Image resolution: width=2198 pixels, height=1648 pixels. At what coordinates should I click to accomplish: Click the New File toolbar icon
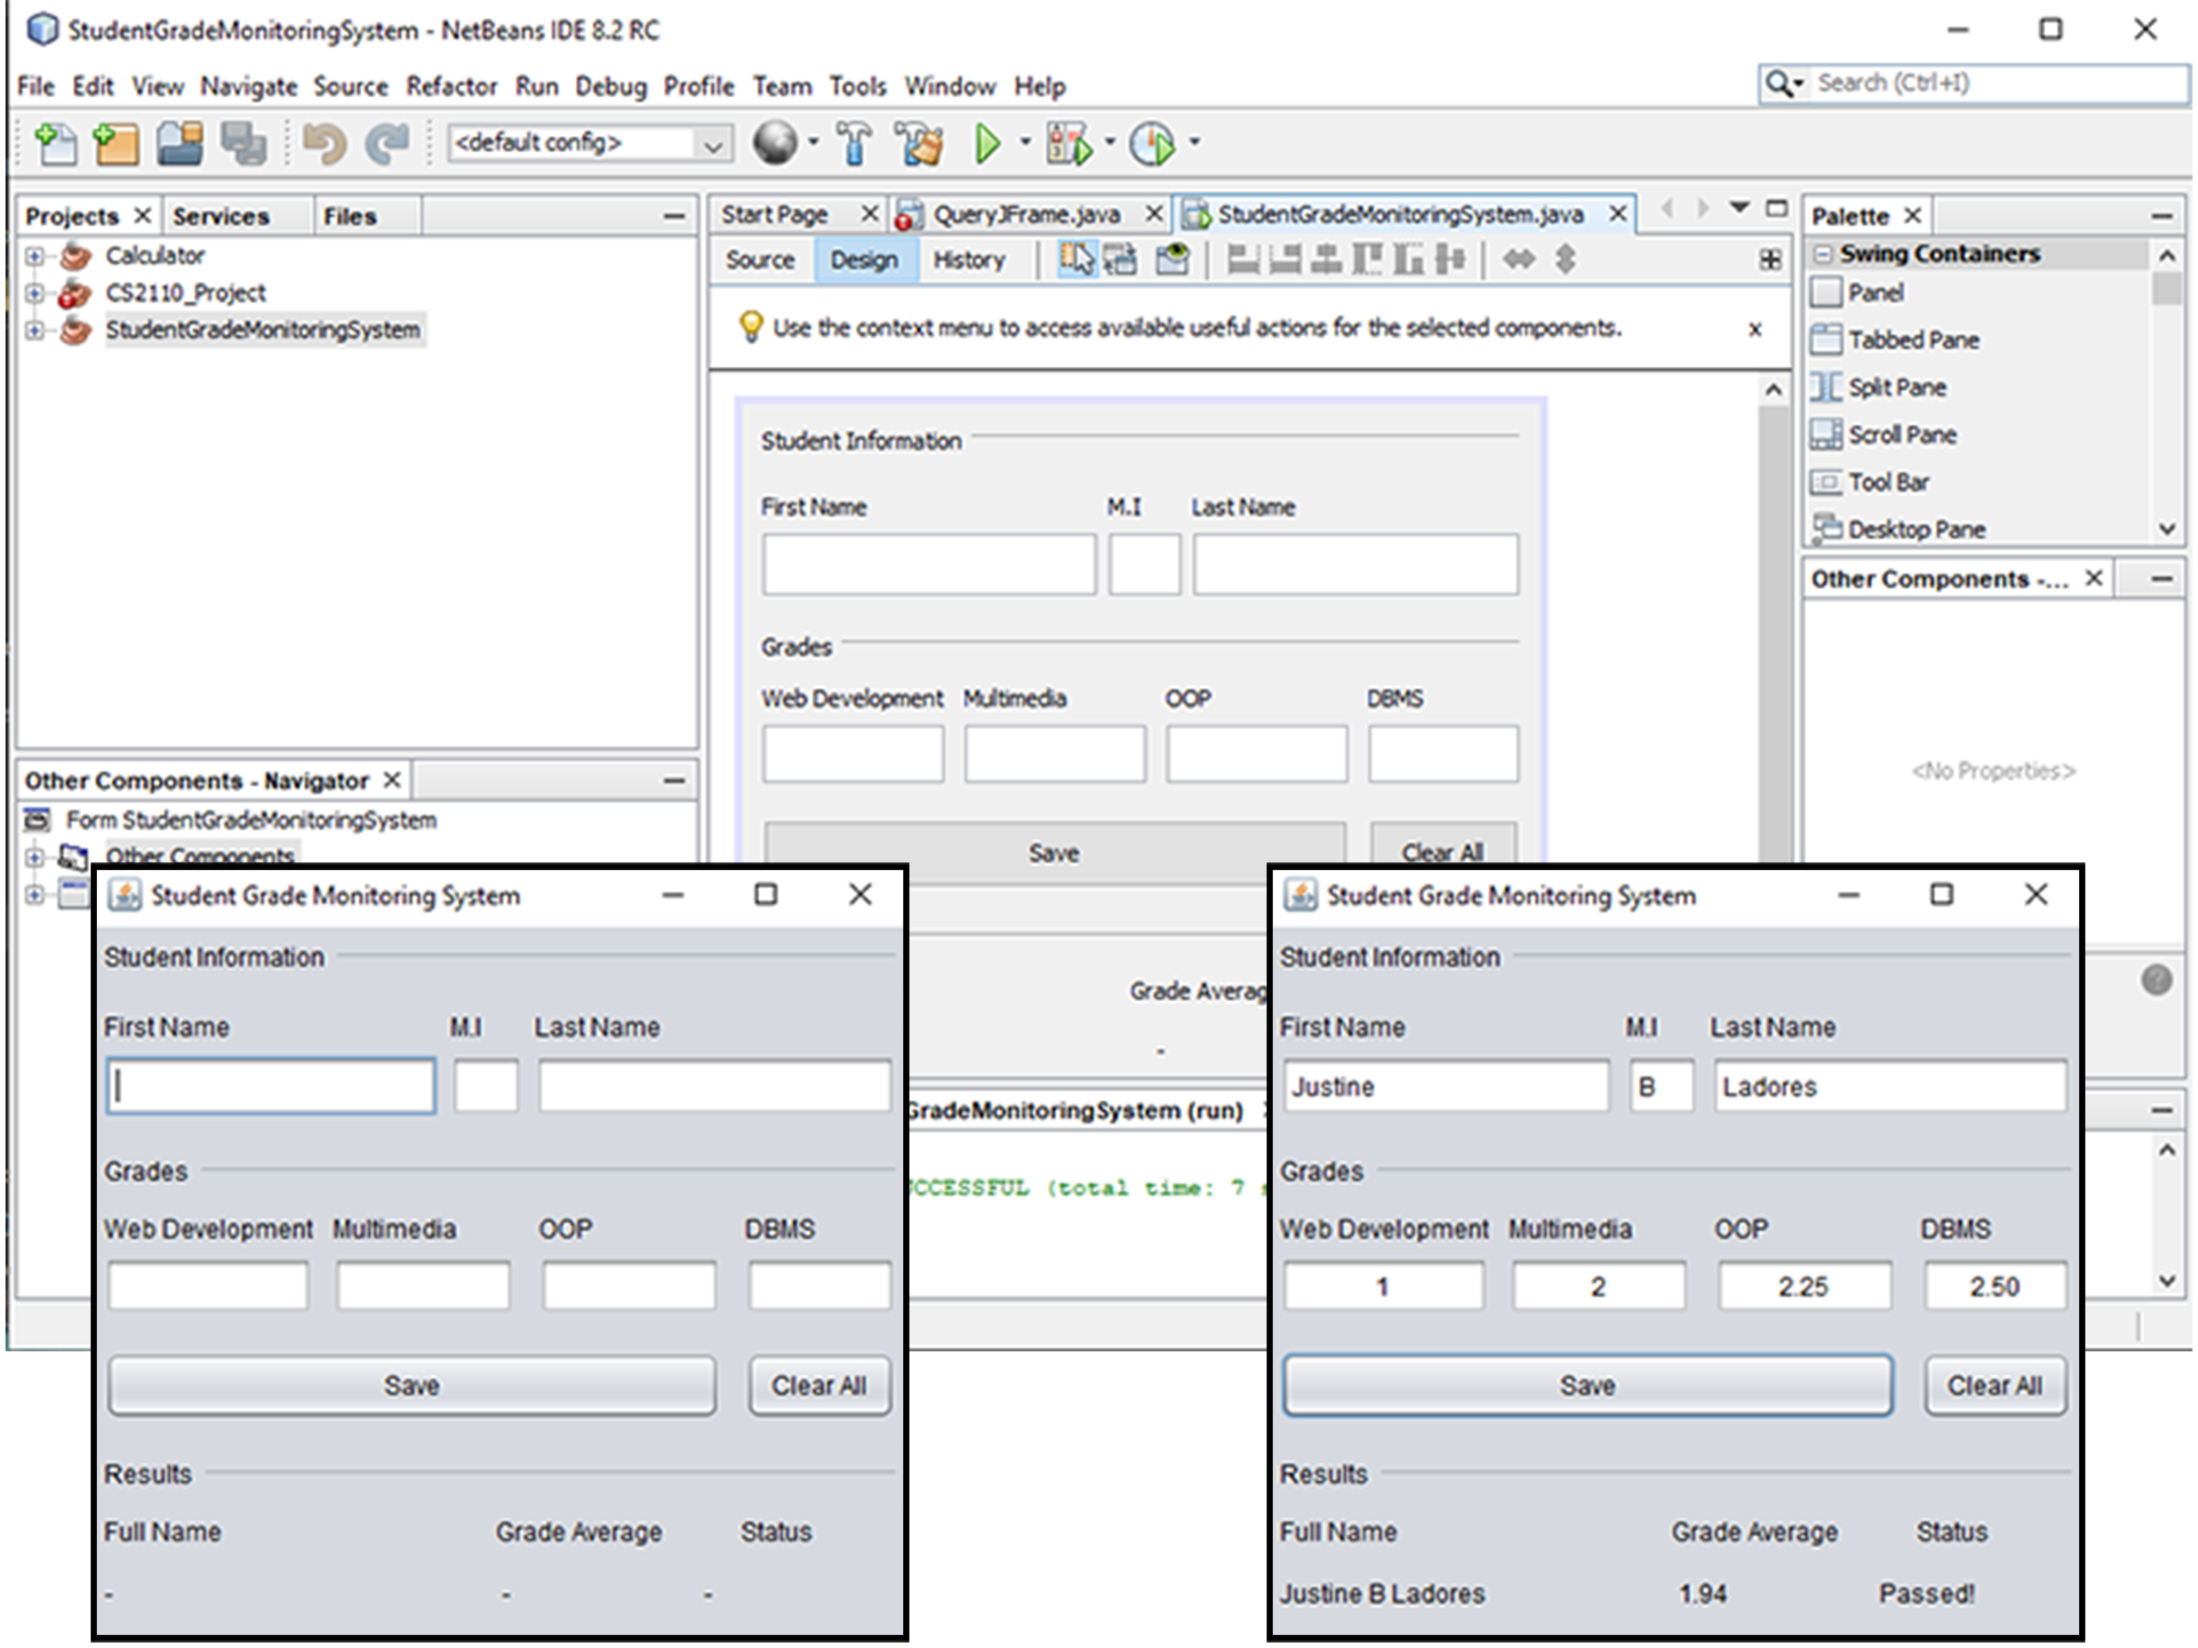pos(56,144)
